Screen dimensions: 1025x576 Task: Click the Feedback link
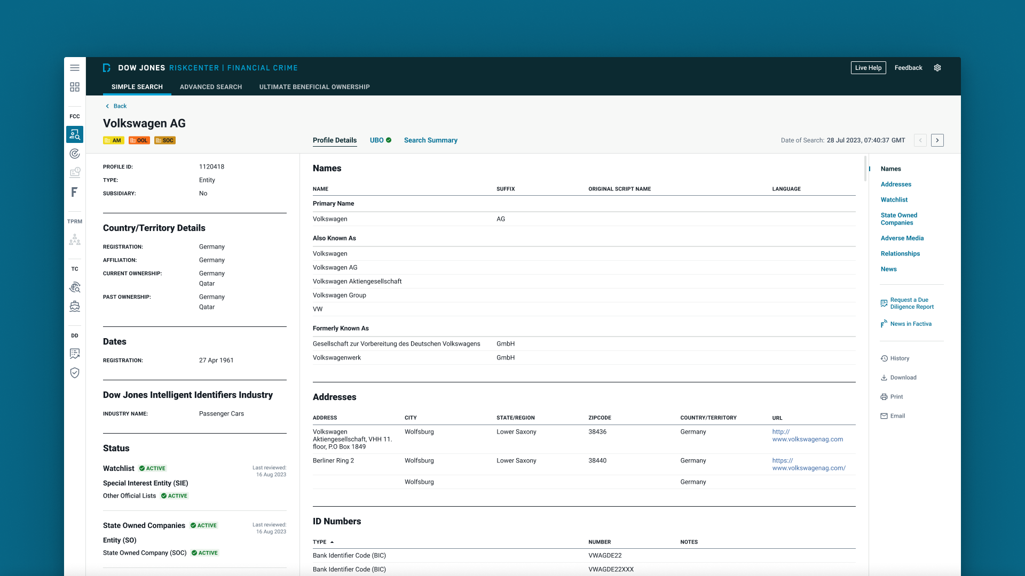coord(909,68)
